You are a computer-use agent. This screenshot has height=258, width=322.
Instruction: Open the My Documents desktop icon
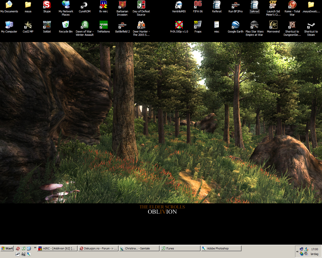(x=9, y=7)
